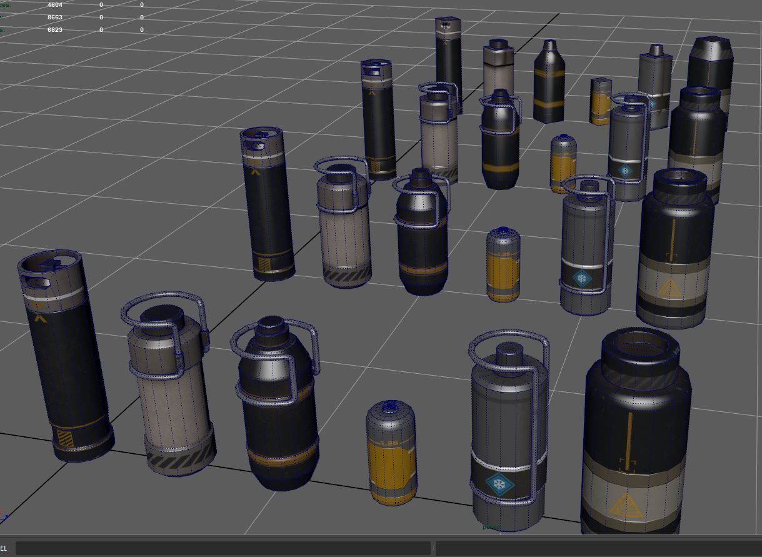The height and width of the screenshot is (557, 762).
Task: Select farthest low-poly tall black cylinder
Action: 448,66
